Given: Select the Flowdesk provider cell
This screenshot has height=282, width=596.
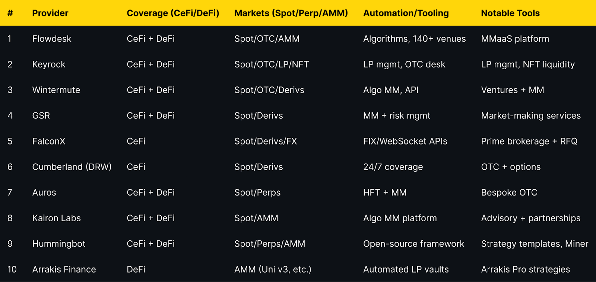Looking at the screenshot, I should click(52, 39).
